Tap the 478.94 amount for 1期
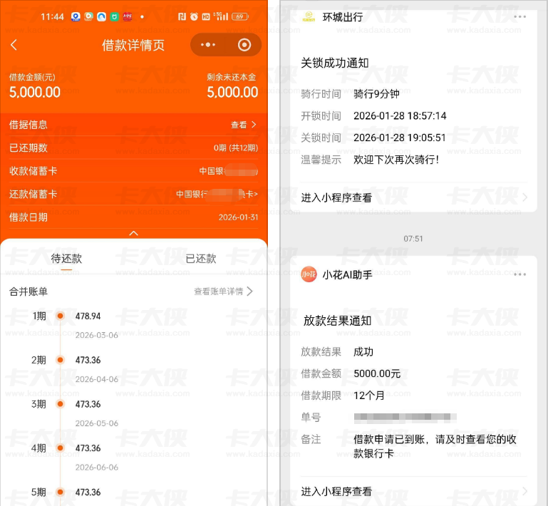548x506 pixels. 88,316
